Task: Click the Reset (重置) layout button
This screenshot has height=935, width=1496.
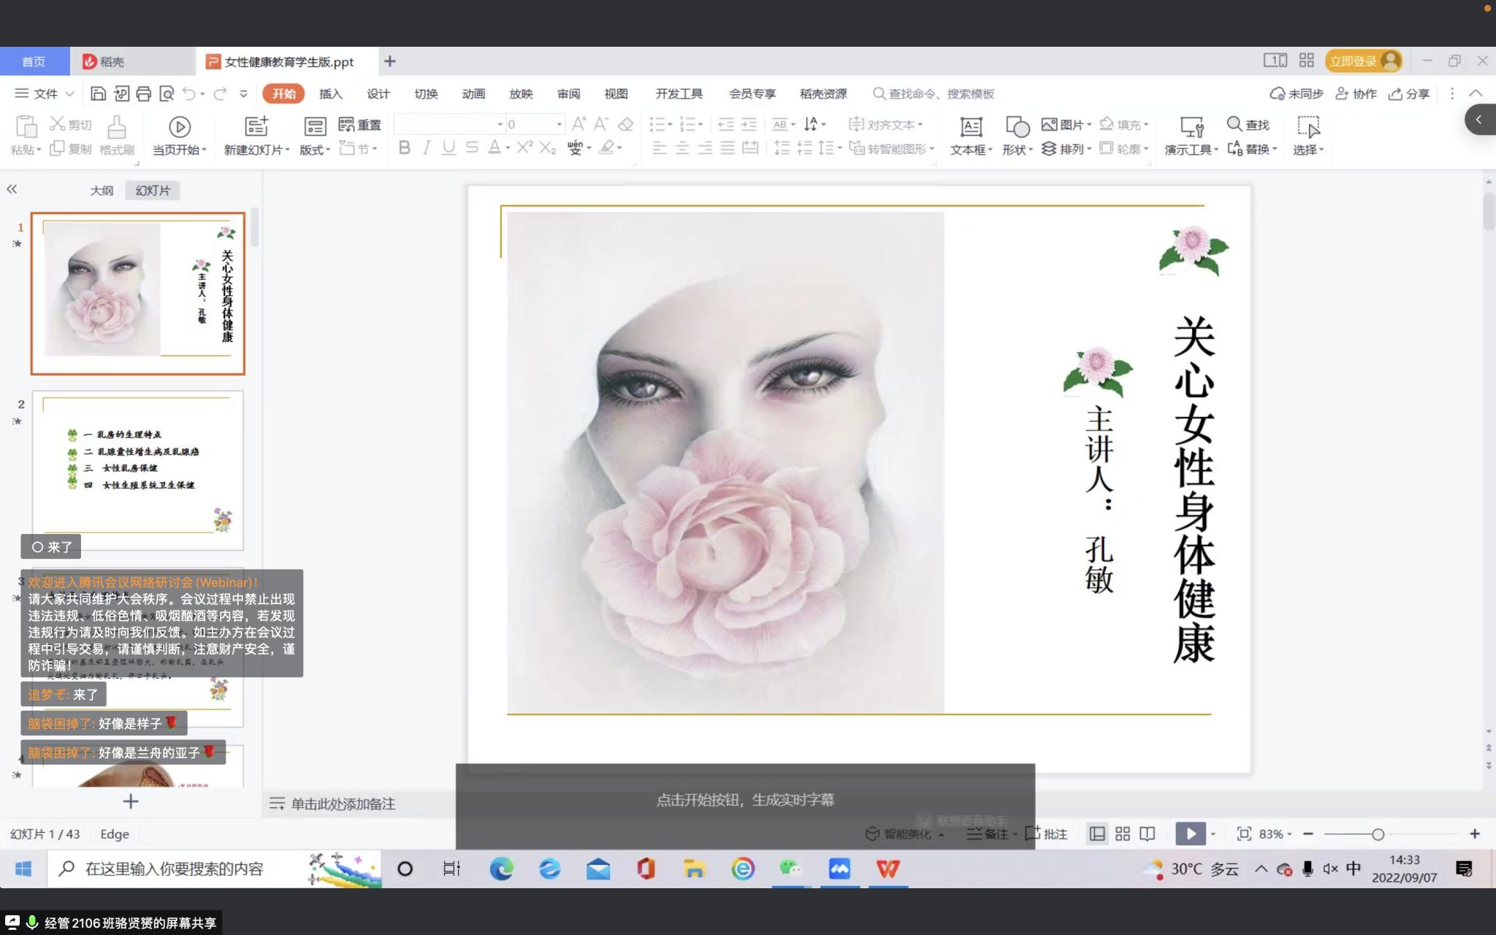Action: 360,125
